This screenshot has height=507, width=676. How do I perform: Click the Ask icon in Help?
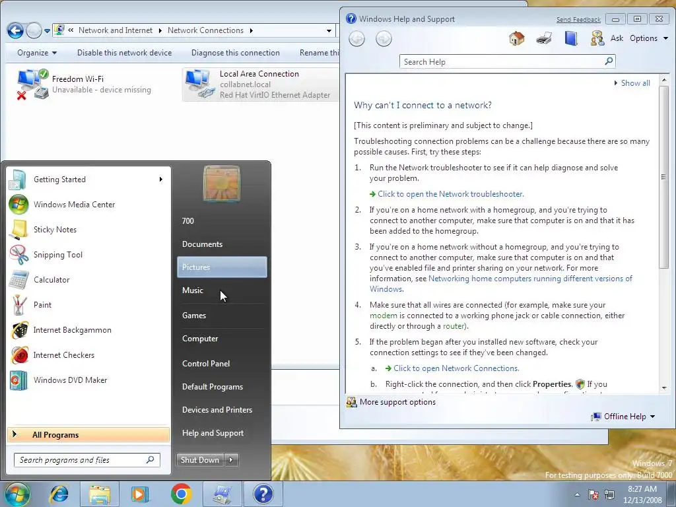pyautogui.click(x=597, y=38)
